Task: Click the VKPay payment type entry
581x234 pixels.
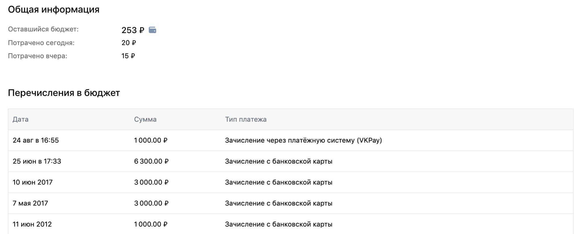Action: coord(303,140)
